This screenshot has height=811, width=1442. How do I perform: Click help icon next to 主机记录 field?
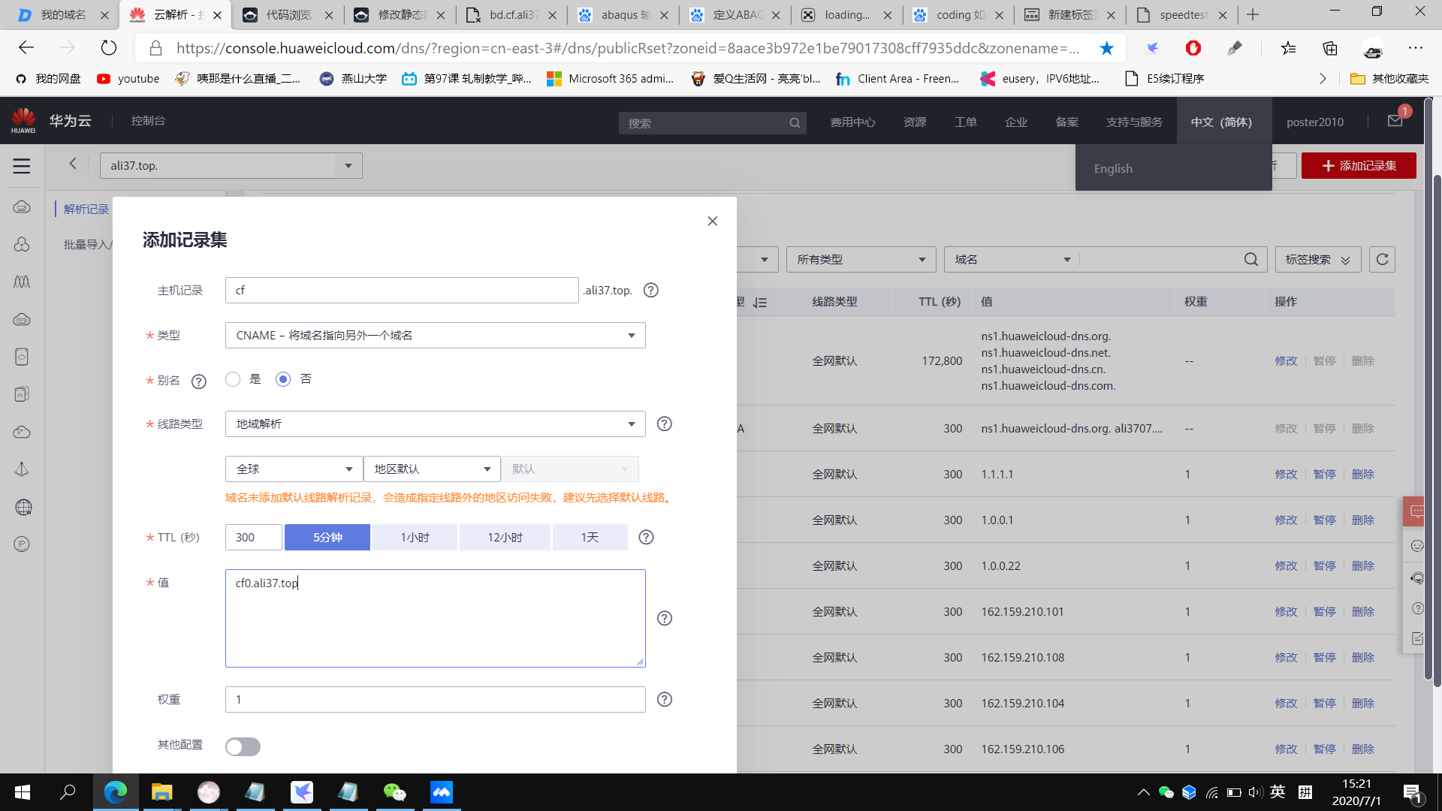pos(651,291)
